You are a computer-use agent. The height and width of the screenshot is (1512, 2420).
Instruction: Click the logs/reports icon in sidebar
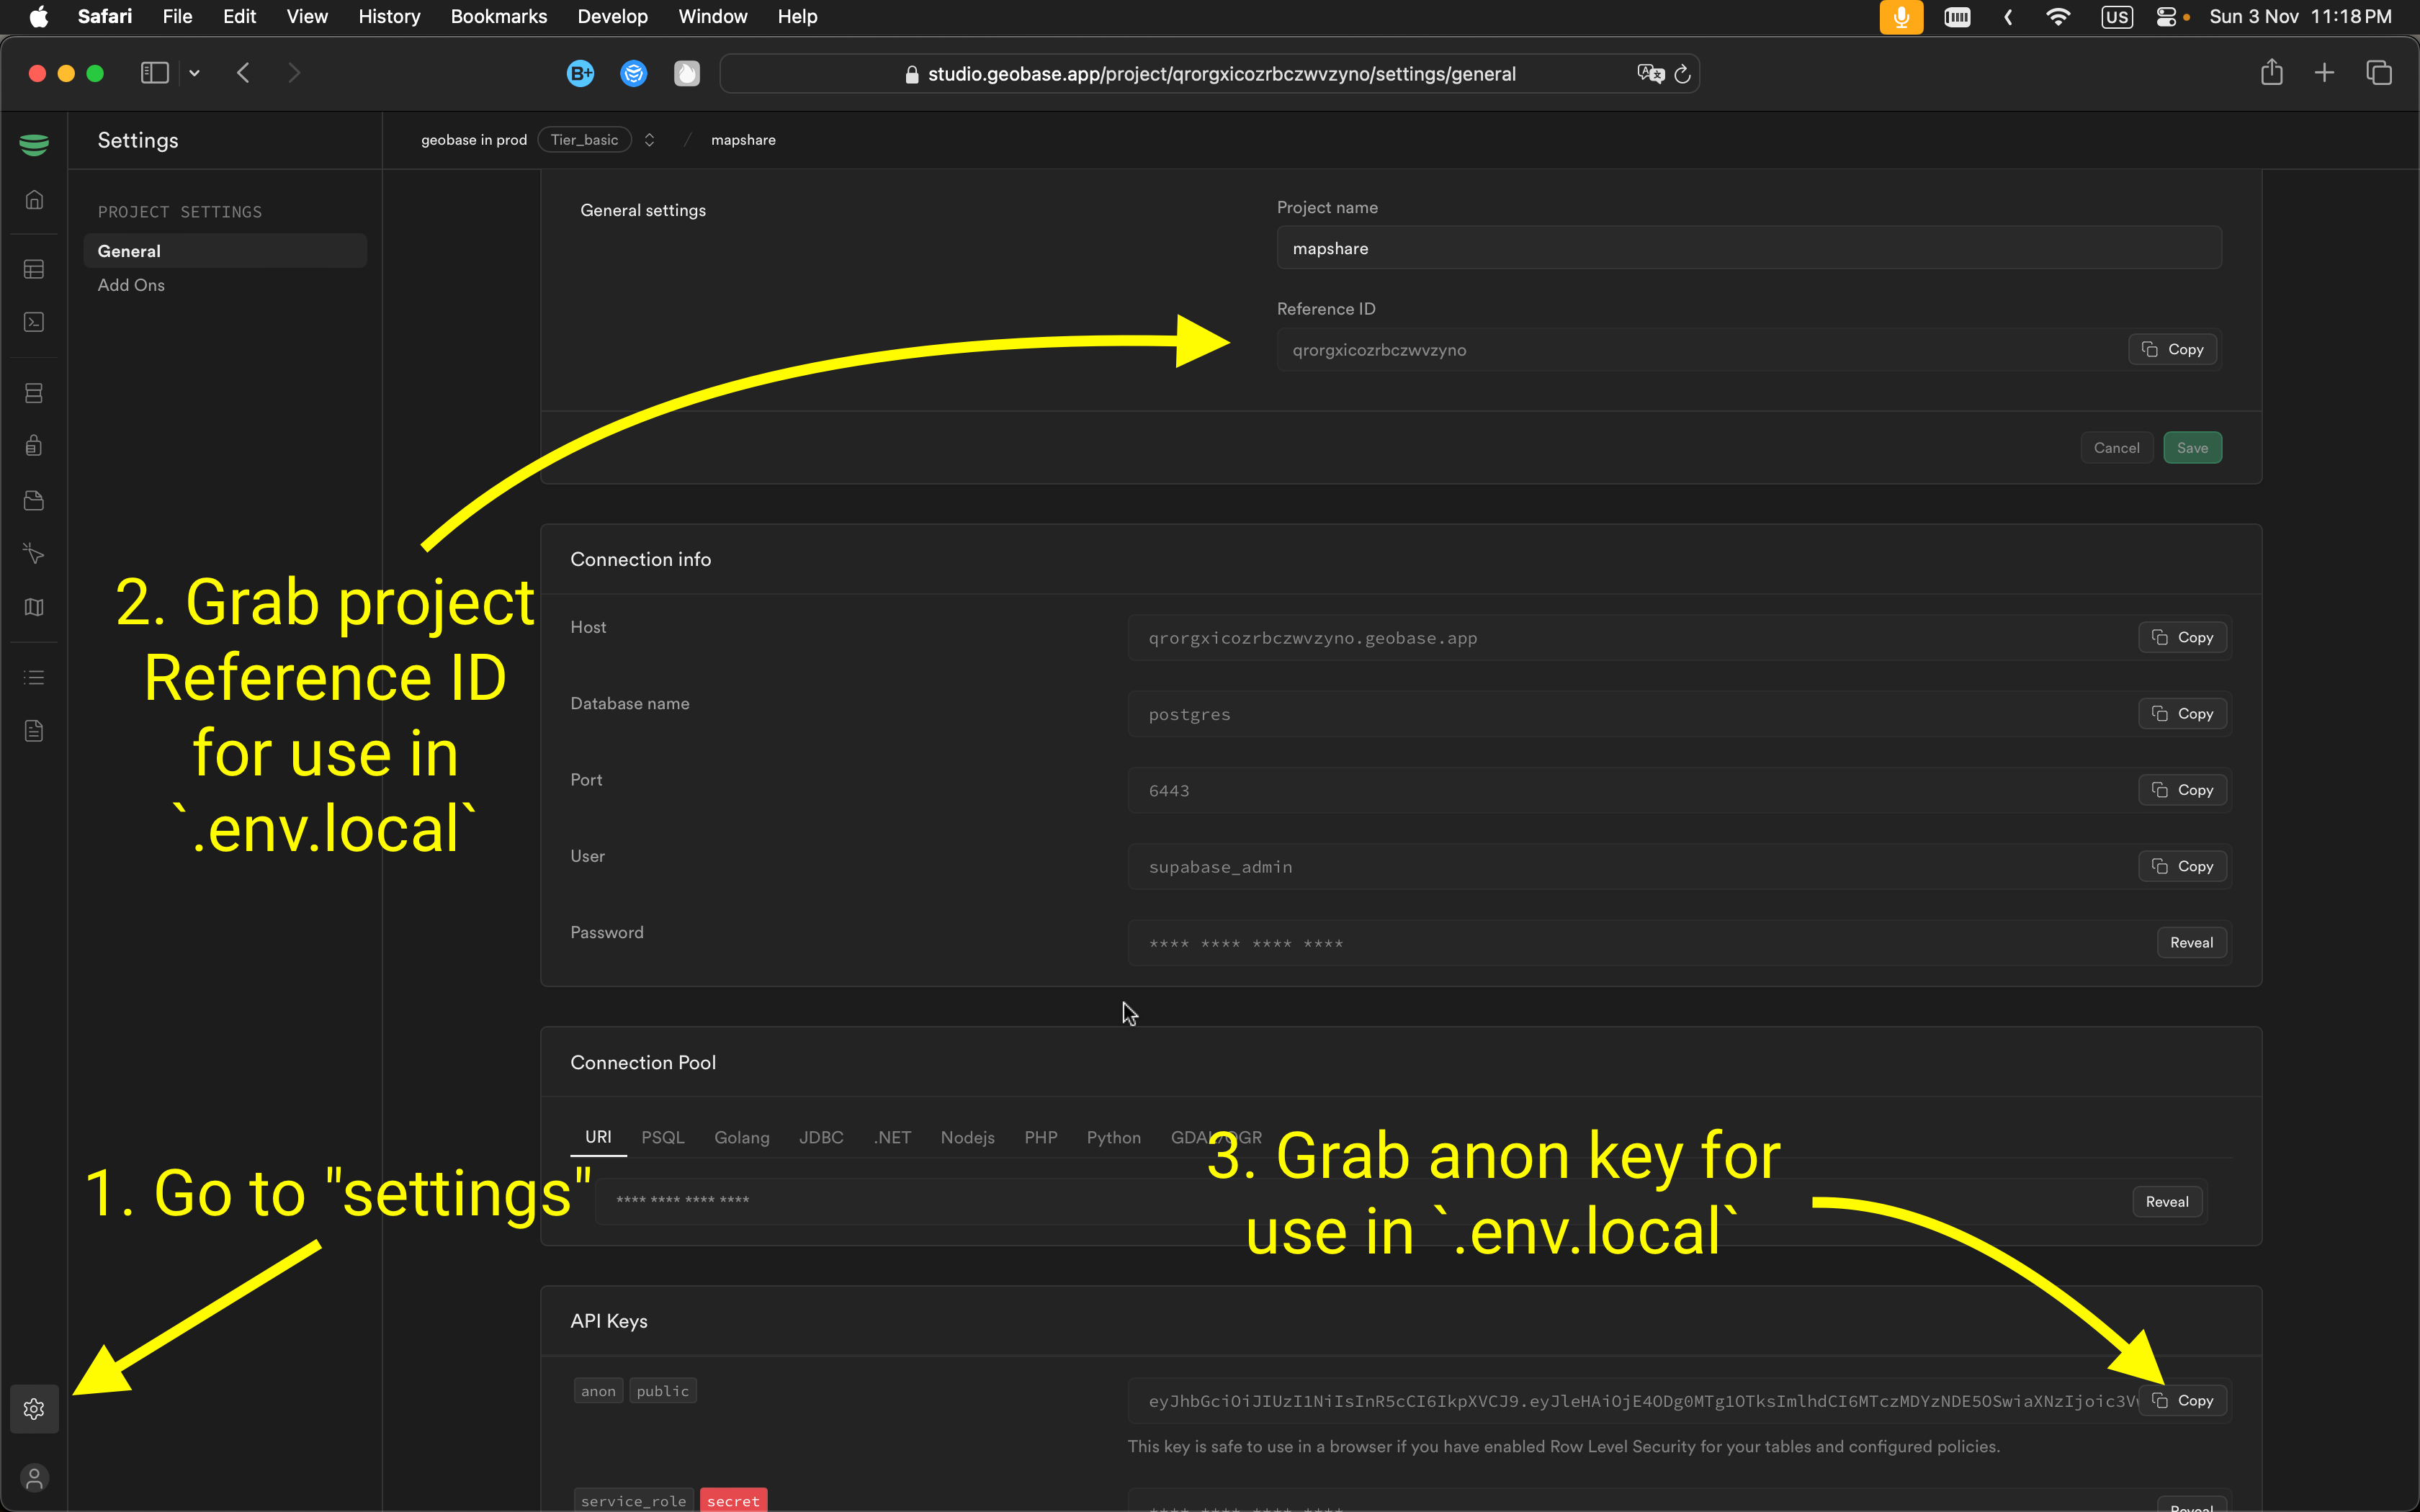pyautogui.click(x=33, y=678)
